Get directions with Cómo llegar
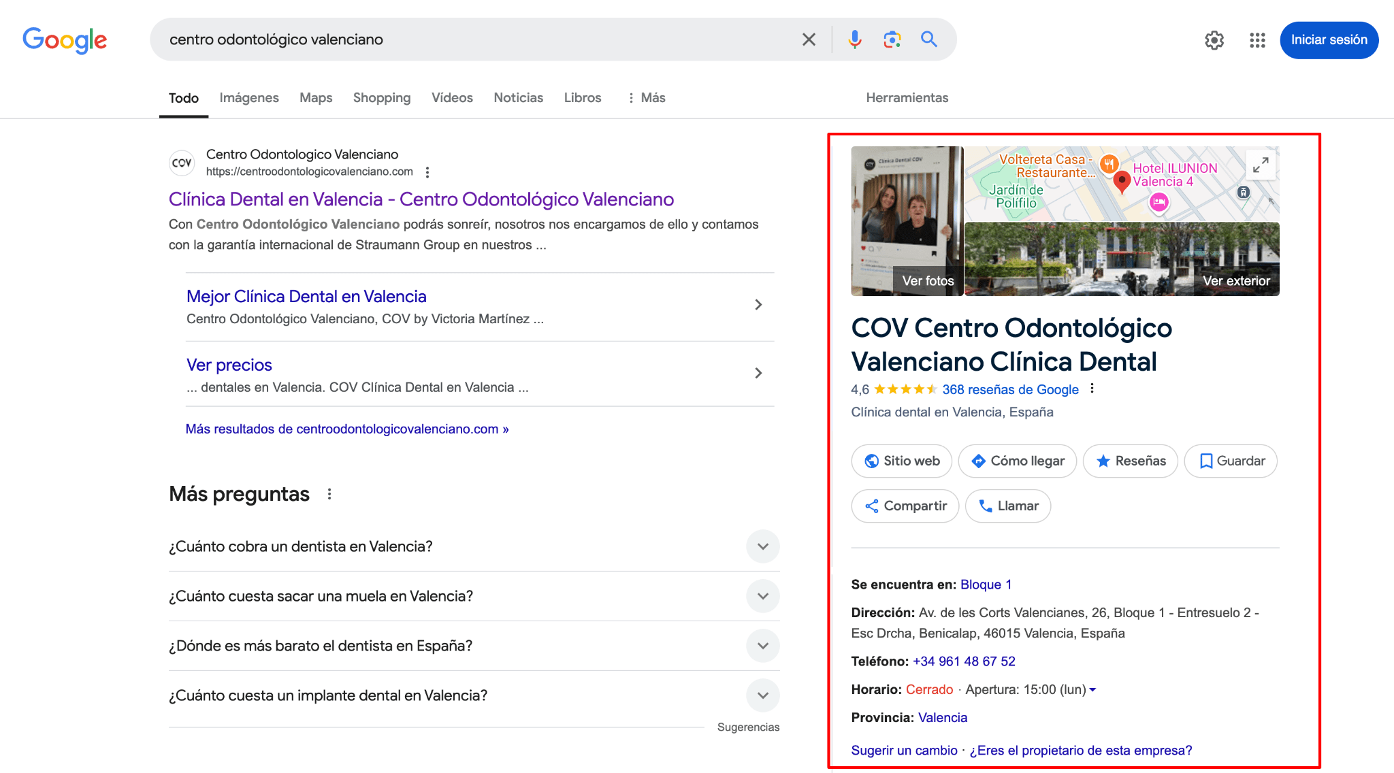Screen dimensions: 1394x773 point(1017,461)
